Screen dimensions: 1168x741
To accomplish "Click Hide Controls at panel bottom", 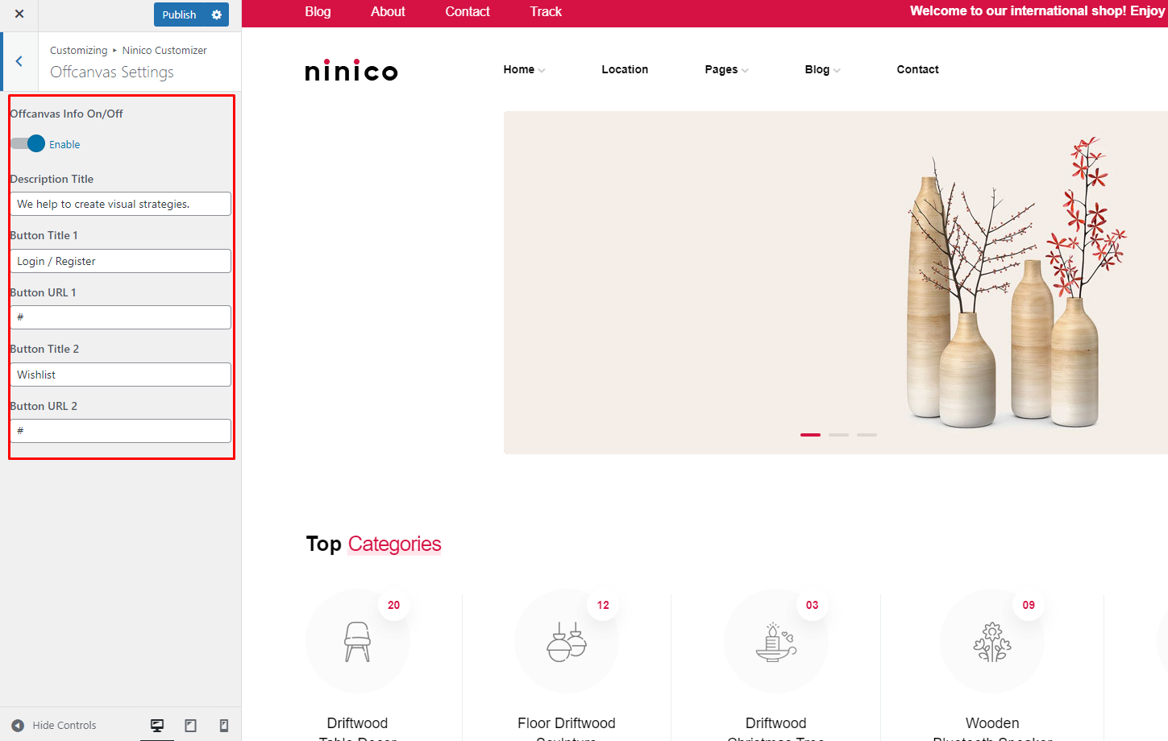I will 54,725.
